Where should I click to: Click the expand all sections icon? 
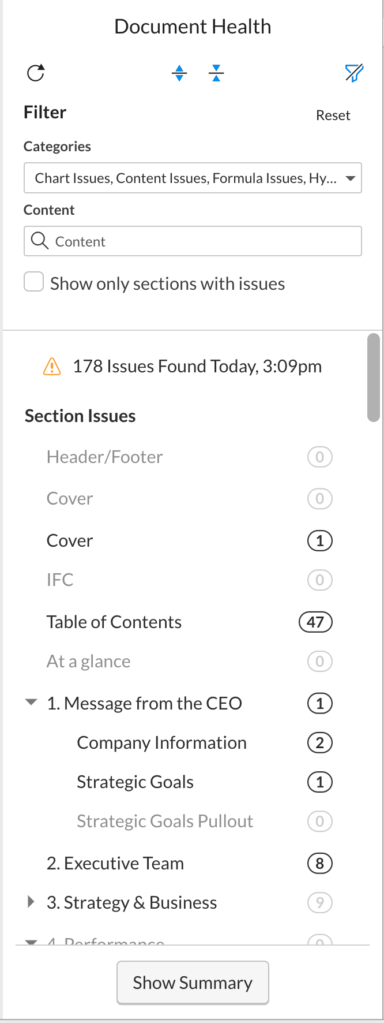(179, 73)
